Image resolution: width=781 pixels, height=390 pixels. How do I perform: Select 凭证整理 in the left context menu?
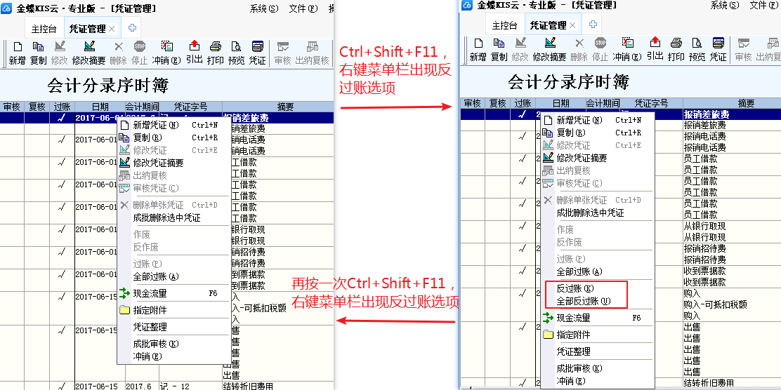click(150, 327)
